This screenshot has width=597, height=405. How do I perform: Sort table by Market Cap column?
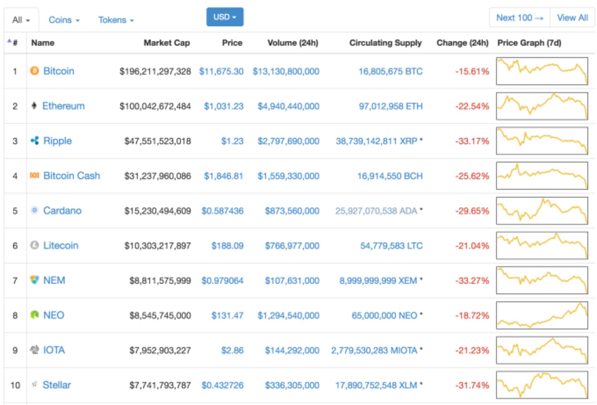click(x=167, y=43)
